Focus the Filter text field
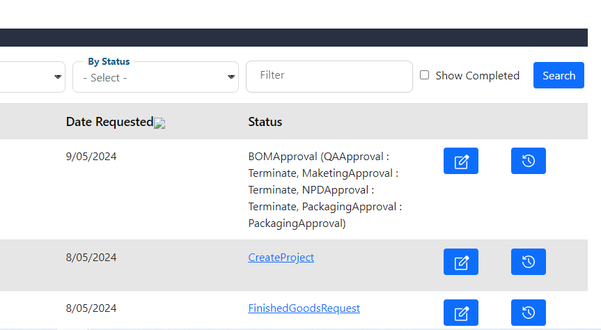 [x=329, y=77]
